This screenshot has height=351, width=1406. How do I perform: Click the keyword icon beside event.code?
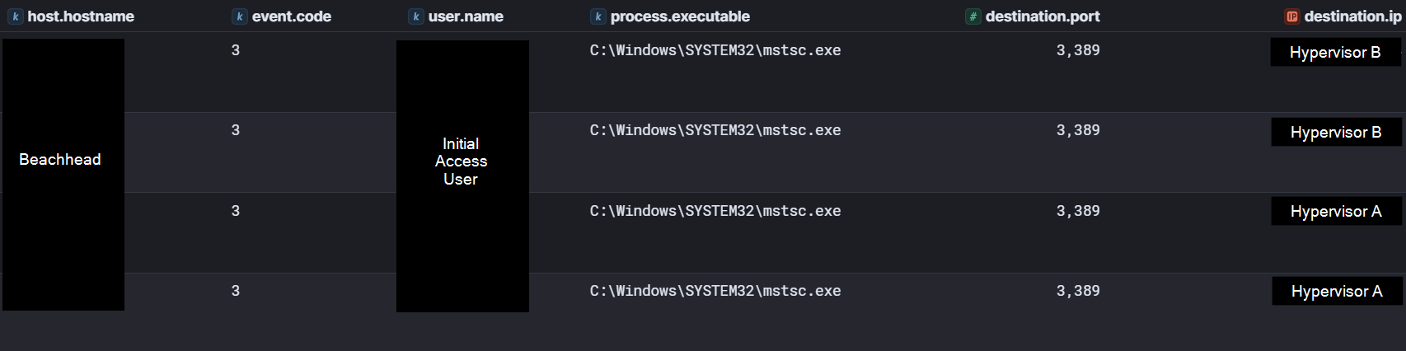click(240, 16)
